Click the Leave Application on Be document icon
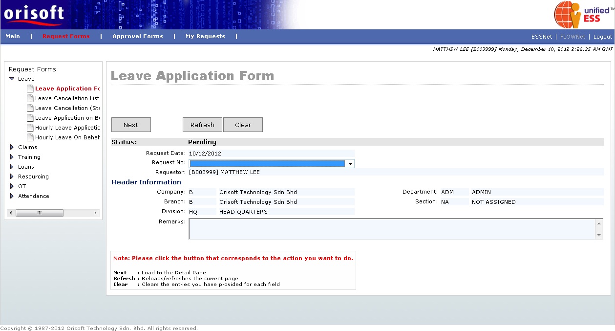Image resolution: width=615 pixels, height=331 pixels. (30, 118)
